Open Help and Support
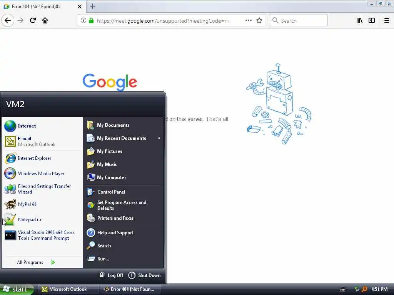 pyautogui.click(x=124, y=233)
